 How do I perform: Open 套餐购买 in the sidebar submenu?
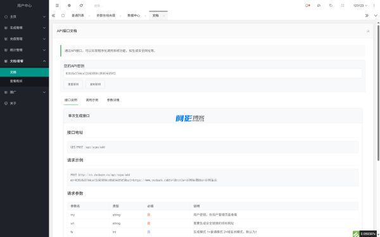24,82
